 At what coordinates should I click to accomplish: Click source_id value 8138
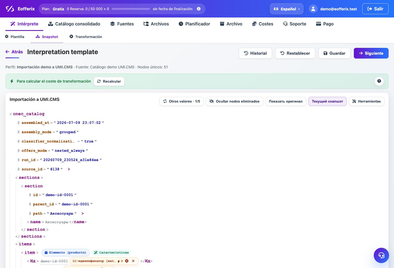pos(55,169)
